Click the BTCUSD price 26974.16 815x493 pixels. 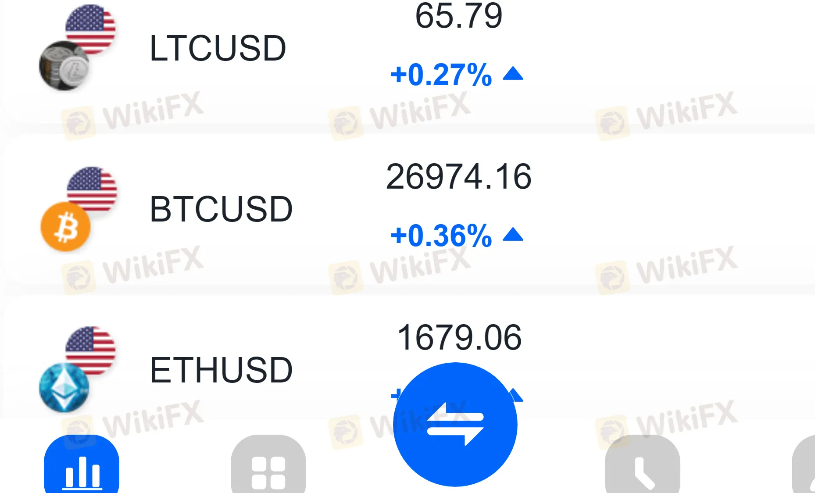(x=458, y=176)
